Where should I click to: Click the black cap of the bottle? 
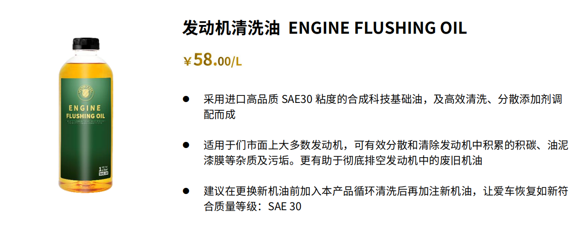coord(86,43)
